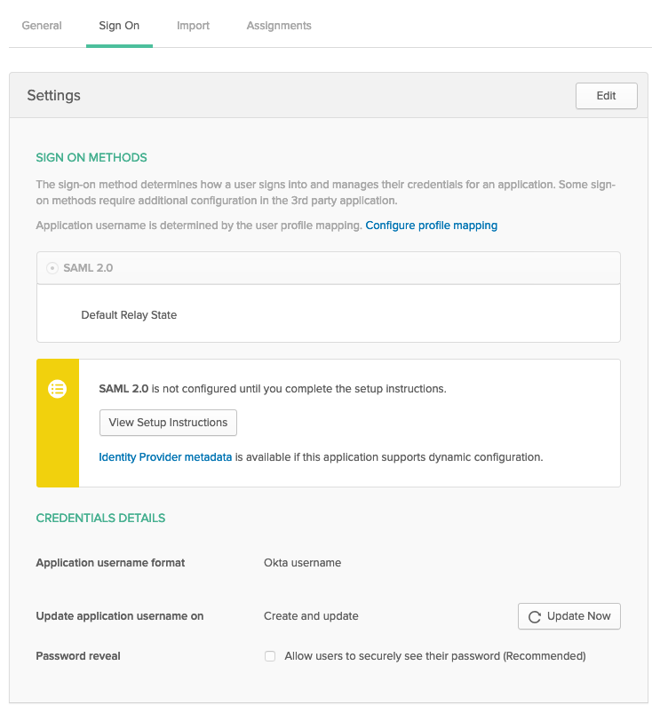Viewport: 652px width, 721px height.
Task: Select the Import tab
Action: tap(193, 26)
